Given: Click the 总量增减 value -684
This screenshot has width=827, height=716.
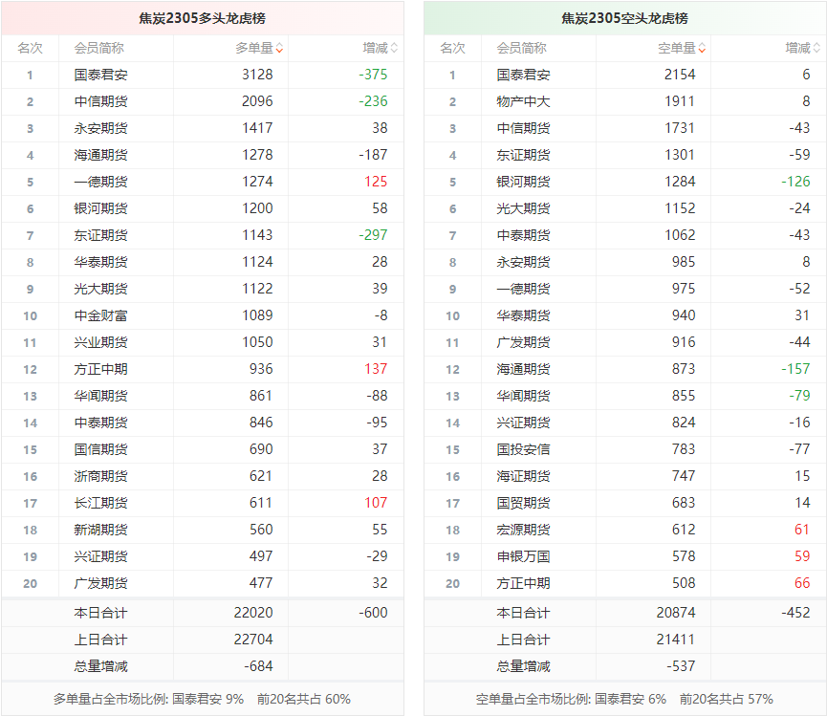Looking at the screenshot, I should click(258, 666).
